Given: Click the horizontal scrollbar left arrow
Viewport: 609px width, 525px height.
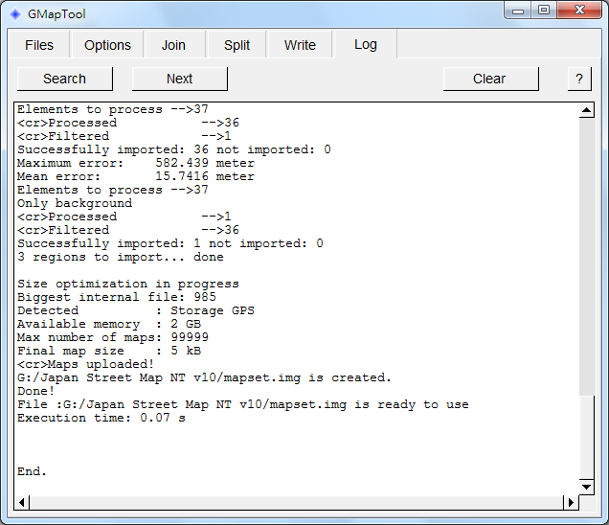Looking at the screenshot, I should (22, 502).
